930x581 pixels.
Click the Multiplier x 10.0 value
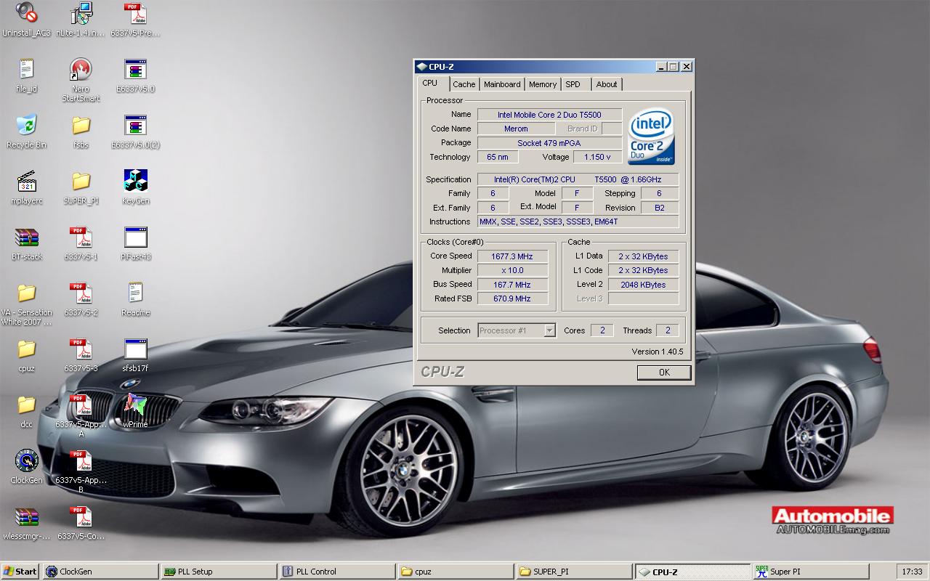coord(511,270)
